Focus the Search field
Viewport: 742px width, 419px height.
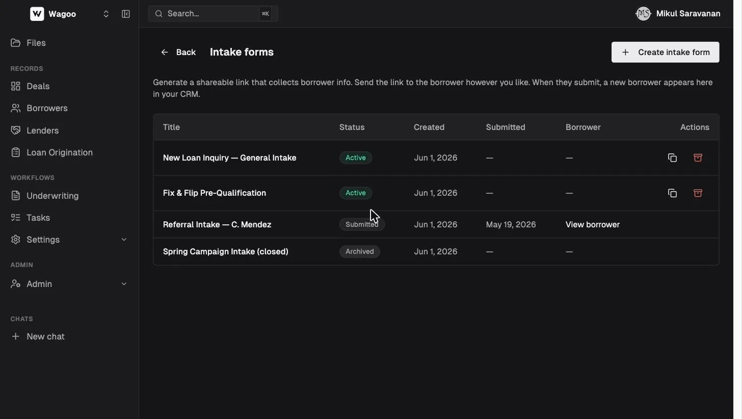pos(213,14)
